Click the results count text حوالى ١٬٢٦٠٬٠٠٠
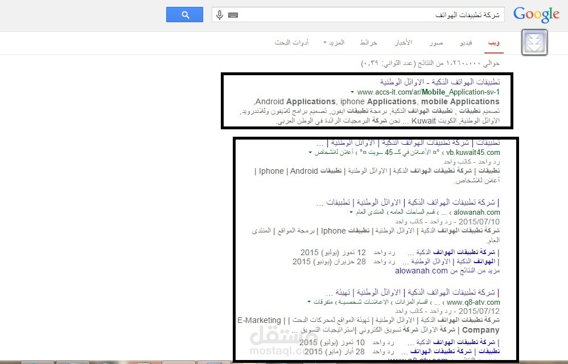This screenshot has width=568, height=364. (x=430, y=63)
